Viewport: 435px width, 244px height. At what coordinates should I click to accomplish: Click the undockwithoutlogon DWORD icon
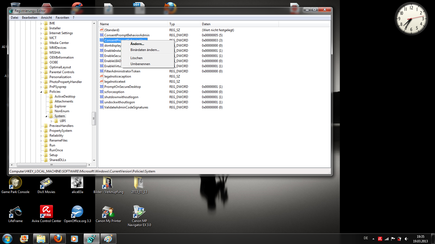(102, 102)
